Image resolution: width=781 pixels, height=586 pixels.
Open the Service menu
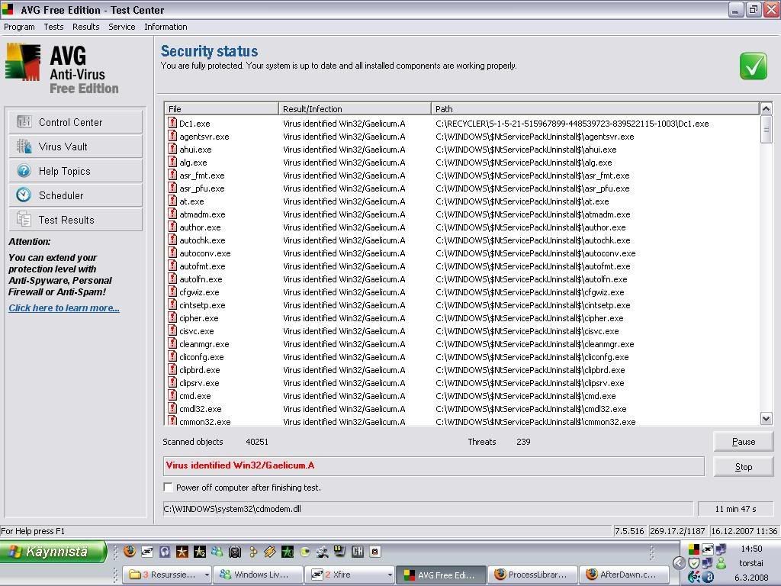point(121,27)
